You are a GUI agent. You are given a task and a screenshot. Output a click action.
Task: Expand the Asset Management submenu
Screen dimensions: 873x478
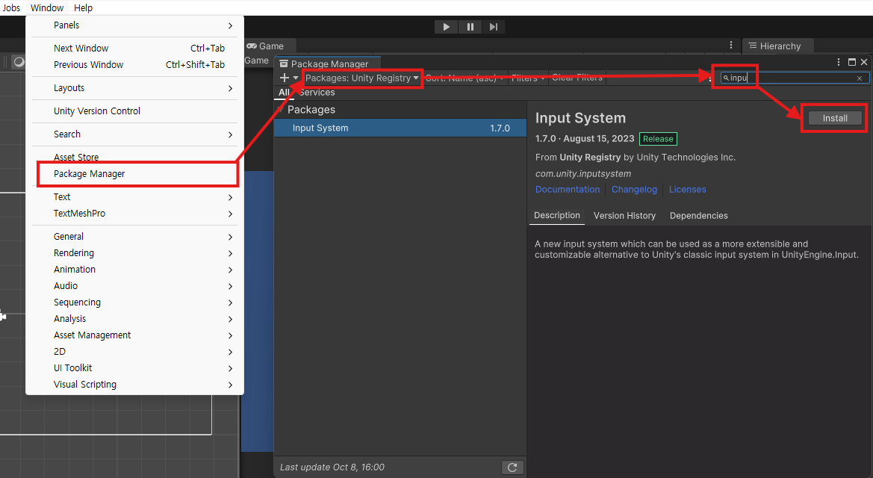(134, 335)
